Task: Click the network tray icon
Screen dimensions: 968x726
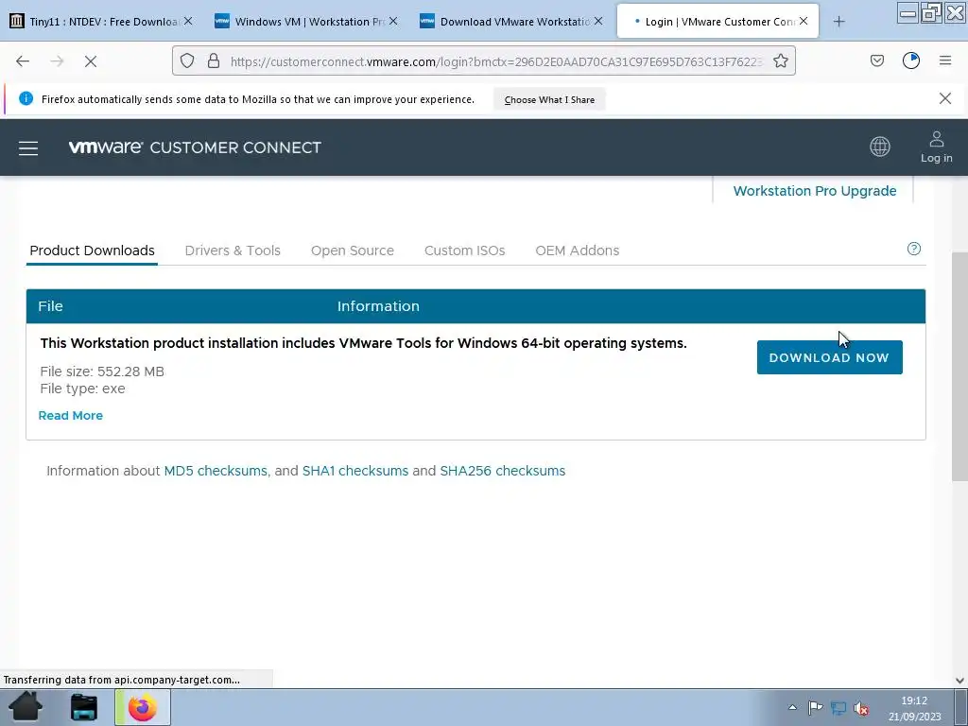Action: click(838, 707)
